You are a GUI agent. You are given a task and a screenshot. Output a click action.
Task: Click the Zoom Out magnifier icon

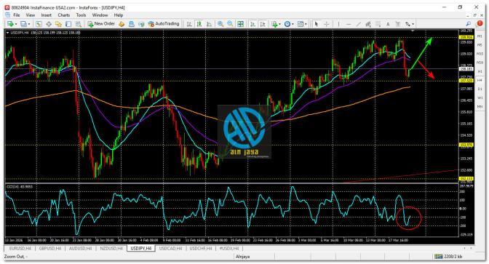230,24
